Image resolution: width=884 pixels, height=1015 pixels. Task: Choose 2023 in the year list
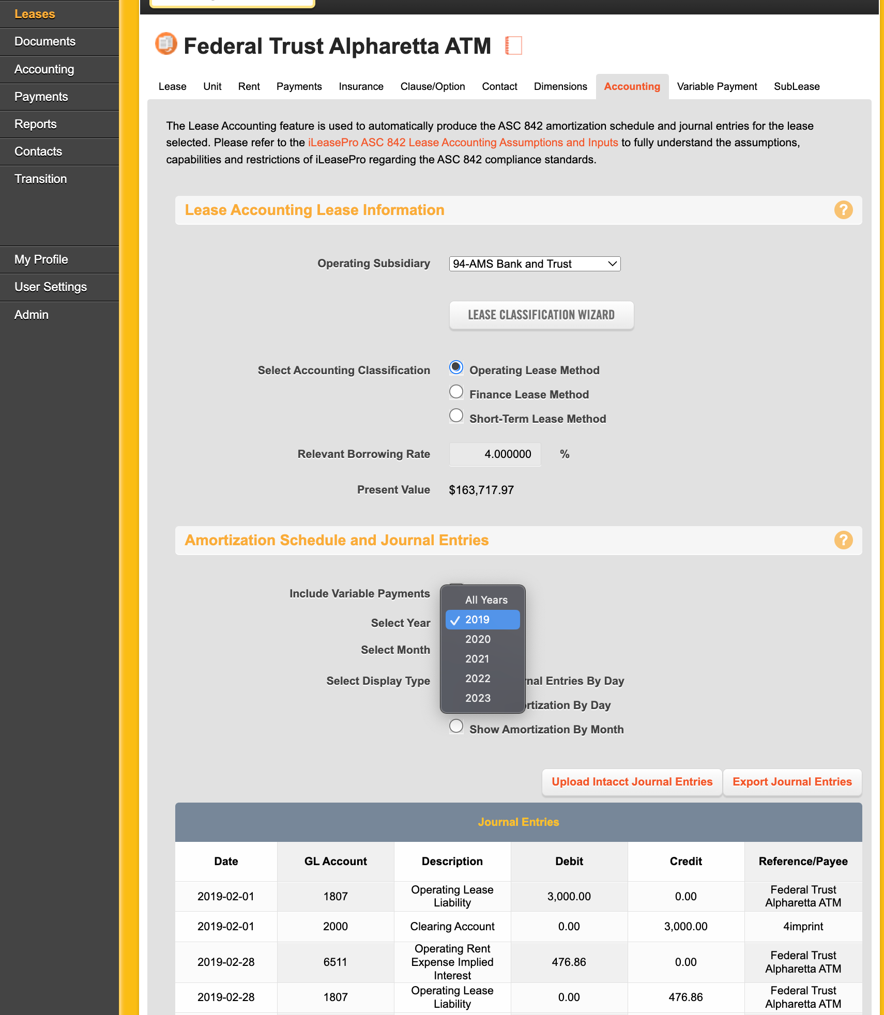coord(483,698)
